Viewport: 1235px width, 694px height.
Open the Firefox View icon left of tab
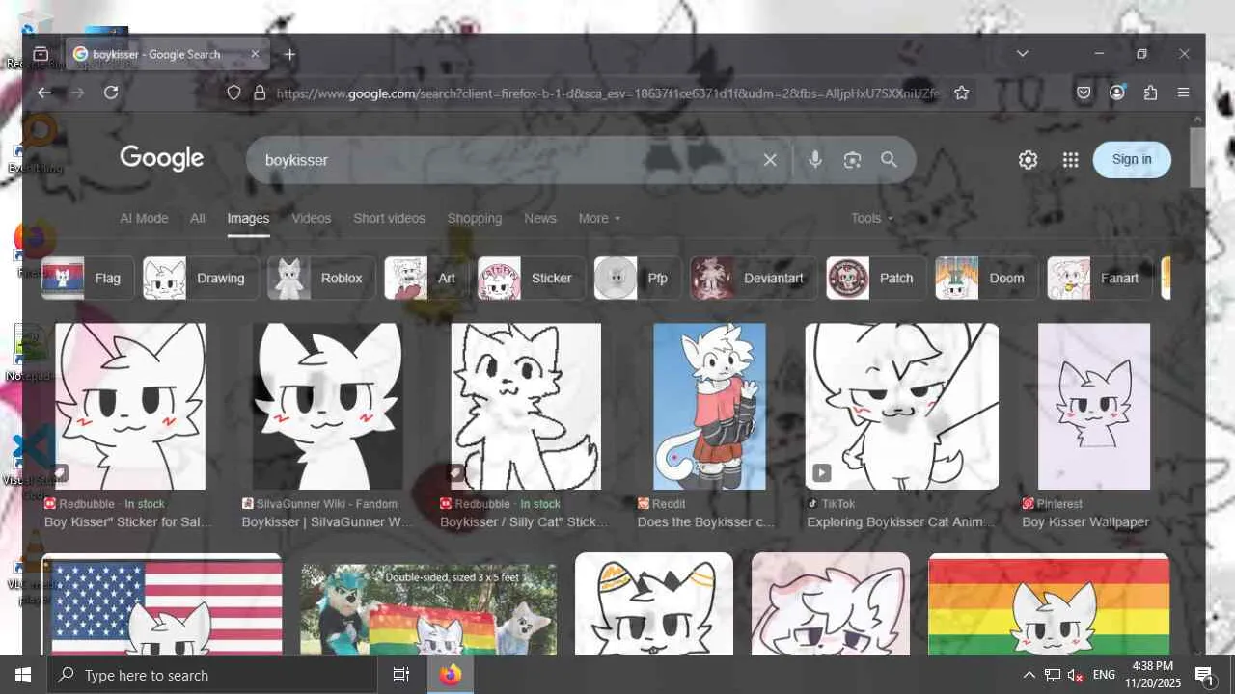(x=41, y=55)
